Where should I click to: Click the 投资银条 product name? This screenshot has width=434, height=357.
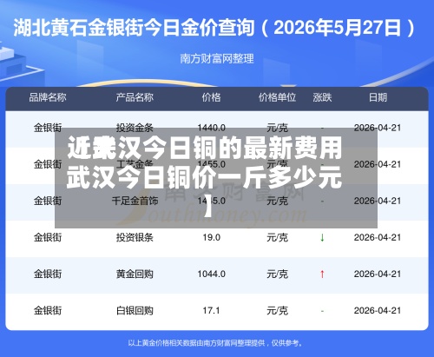[x=135, y=237]
